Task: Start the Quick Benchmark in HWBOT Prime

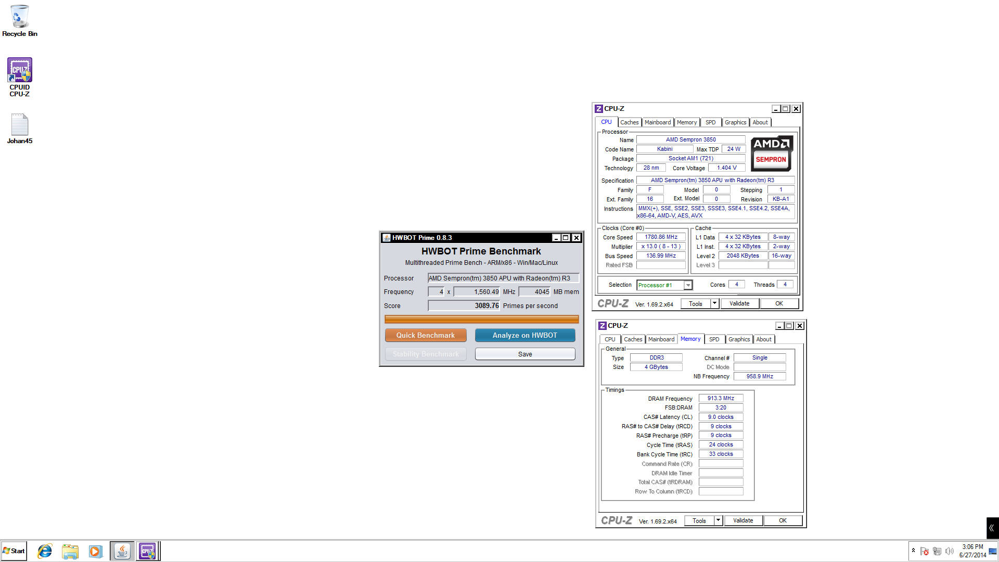Action: pos(426,336)
